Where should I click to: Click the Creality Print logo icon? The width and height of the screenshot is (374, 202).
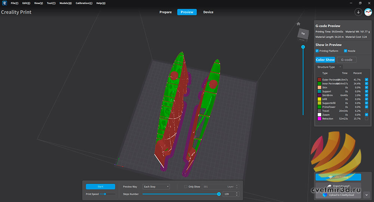click(x=4, y=3)
